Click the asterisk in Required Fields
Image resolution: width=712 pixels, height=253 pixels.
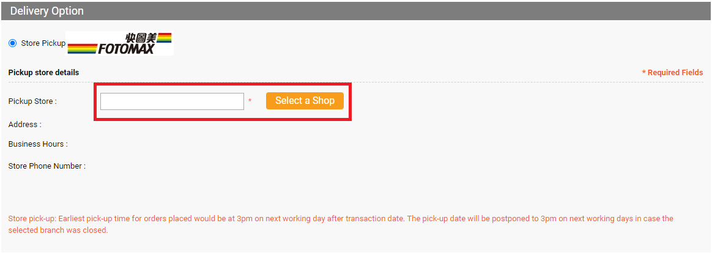tap(644, 72)
